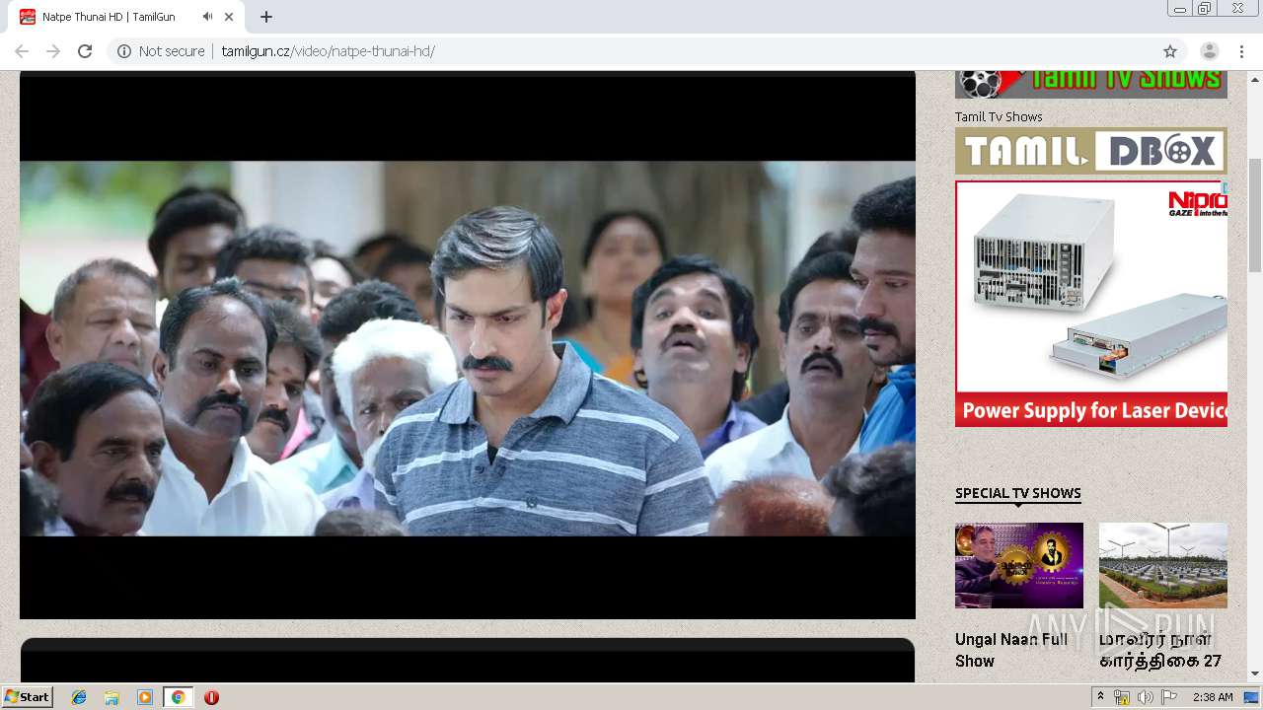Click the browser forward arrow

click(x=53, y=51)
